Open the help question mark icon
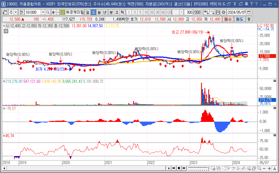 257,4
